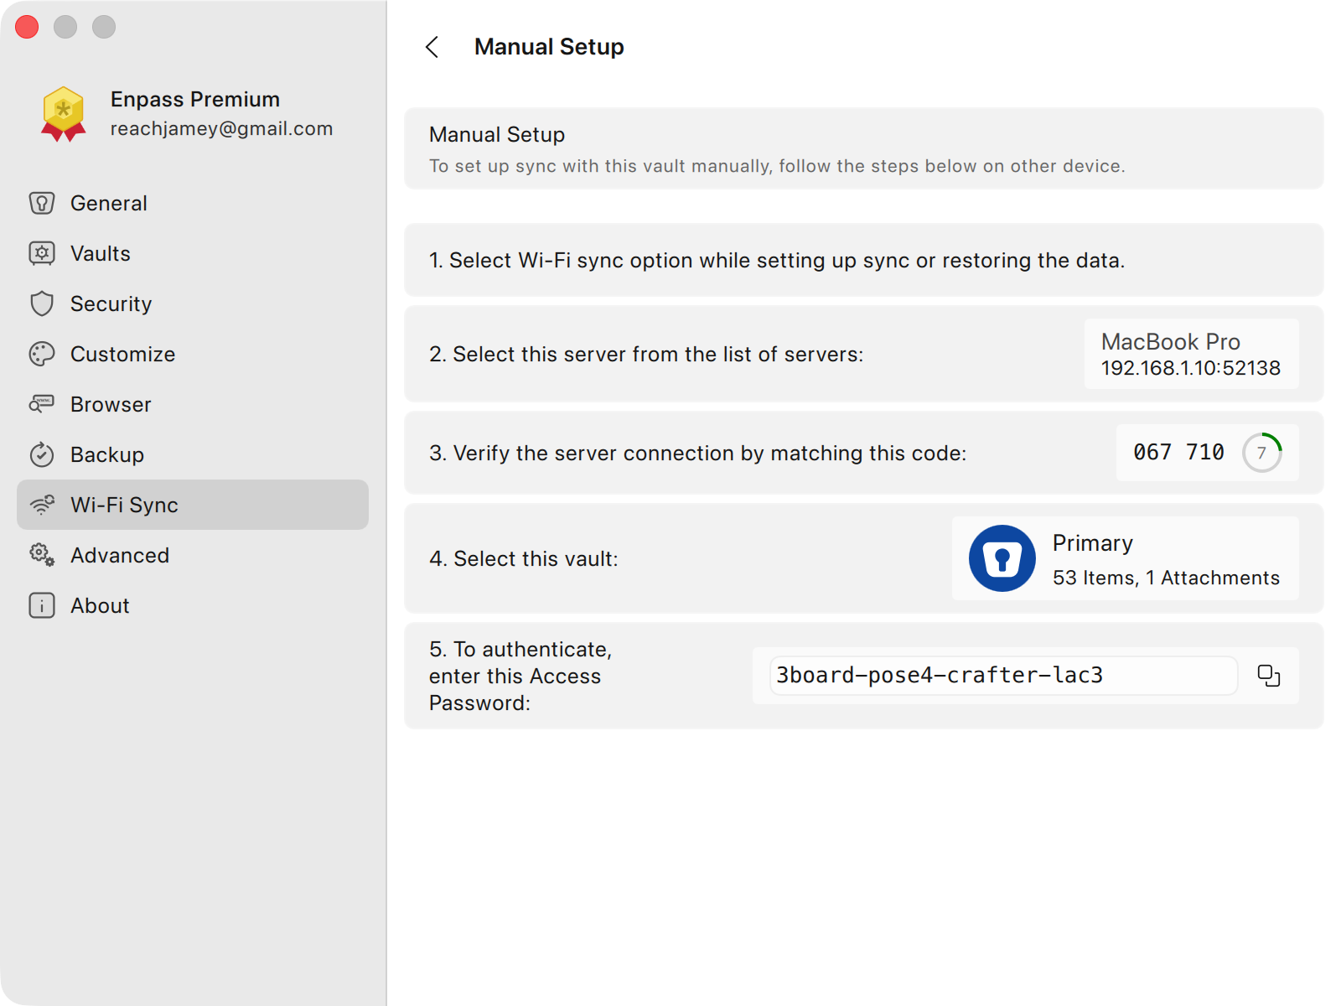Select the Customize section
The height and width of the screenshot is (1006, 1341).
[193, 354]
